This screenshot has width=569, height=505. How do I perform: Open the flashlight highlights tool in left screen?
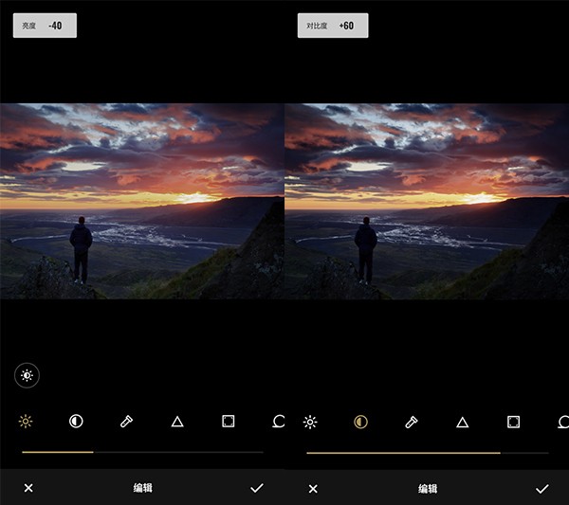(126, 422)
